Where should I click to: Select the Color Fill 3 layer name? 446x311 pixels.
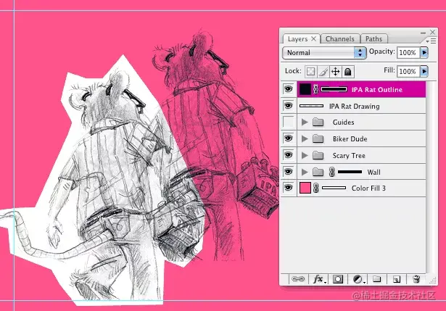click(x=368, y=188)
